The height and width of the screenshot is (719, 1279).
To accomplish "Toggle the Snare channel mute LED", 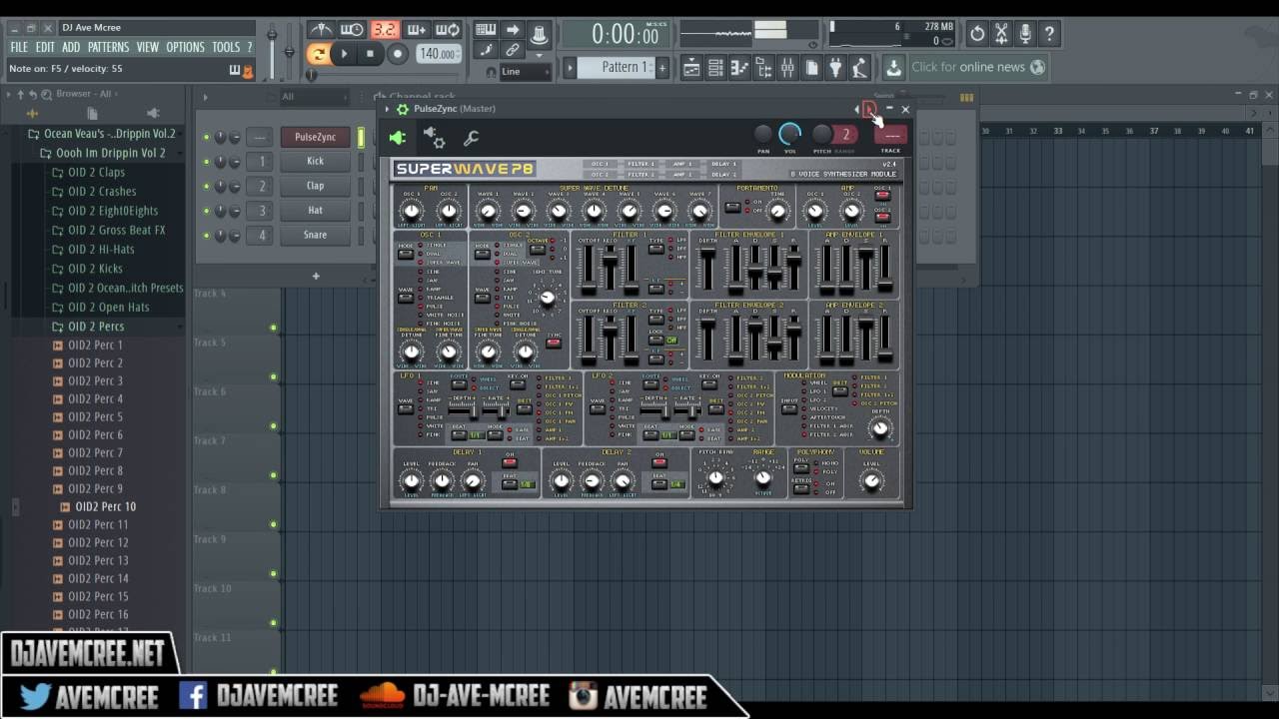I will point(207,236).
